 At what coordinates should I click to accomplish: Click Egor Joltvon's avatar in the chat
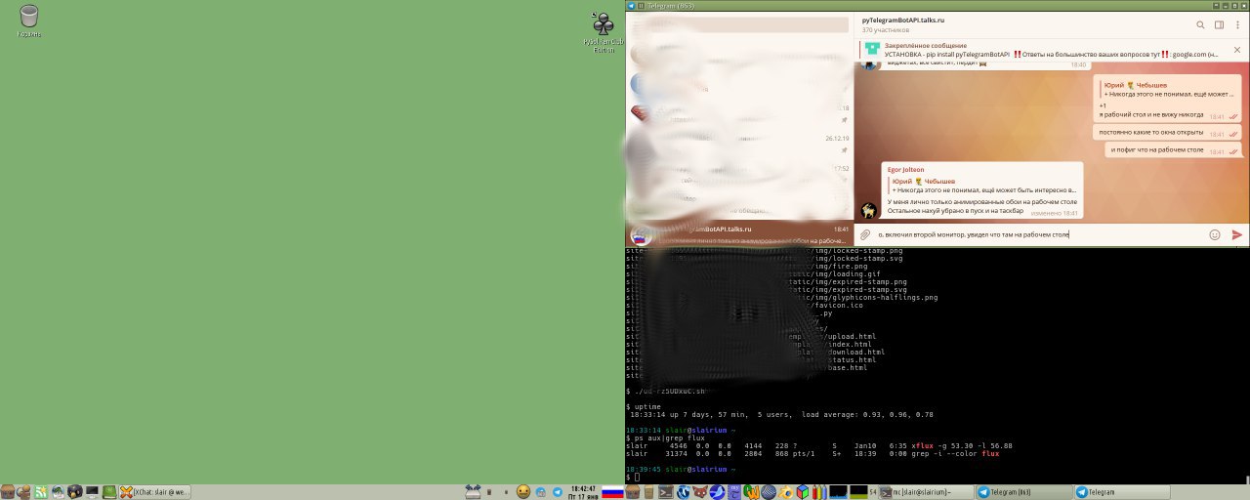(x=867, y=210)
